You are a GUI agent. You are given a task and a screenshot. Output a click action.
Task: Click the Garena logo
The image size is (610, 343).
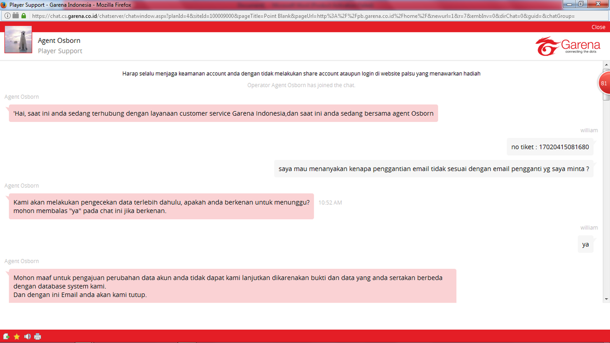pos(568,46)
